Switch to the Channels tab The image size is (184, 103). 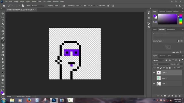[162, 56]
